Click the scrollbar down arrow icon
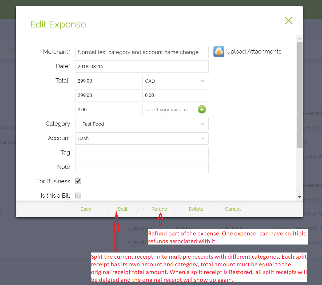Screen dimensions: 322x285 (299, 197)
